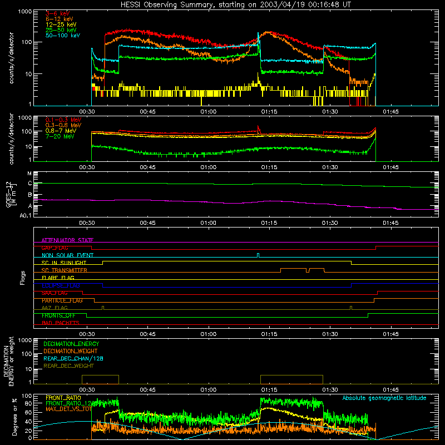Click the green FRONTS_OFF flag label
445x445 pixels.
(x=58, y=315)
